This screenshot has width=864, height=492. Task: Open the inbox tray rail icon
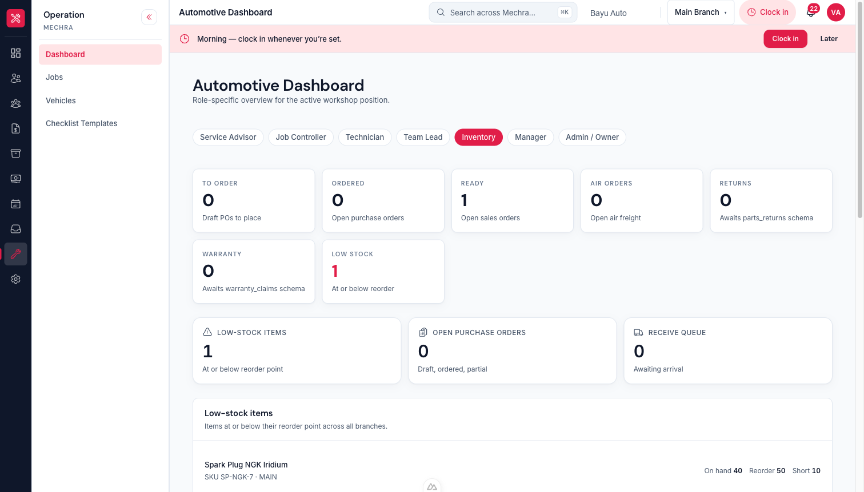point(15,229)
